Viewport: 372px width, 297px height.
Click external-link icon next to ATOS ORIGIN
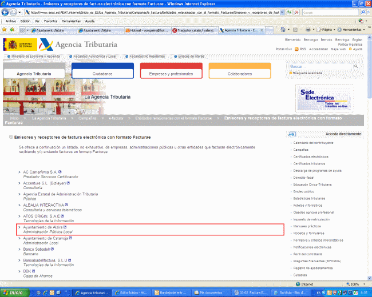tap(62, 216)
